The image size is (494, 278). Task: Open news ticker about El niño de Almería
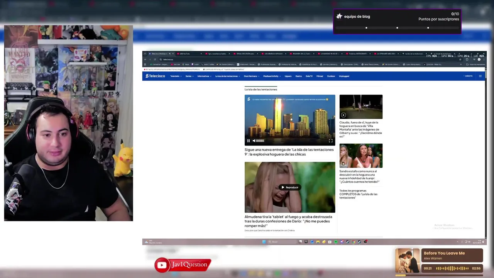[223, 69]
